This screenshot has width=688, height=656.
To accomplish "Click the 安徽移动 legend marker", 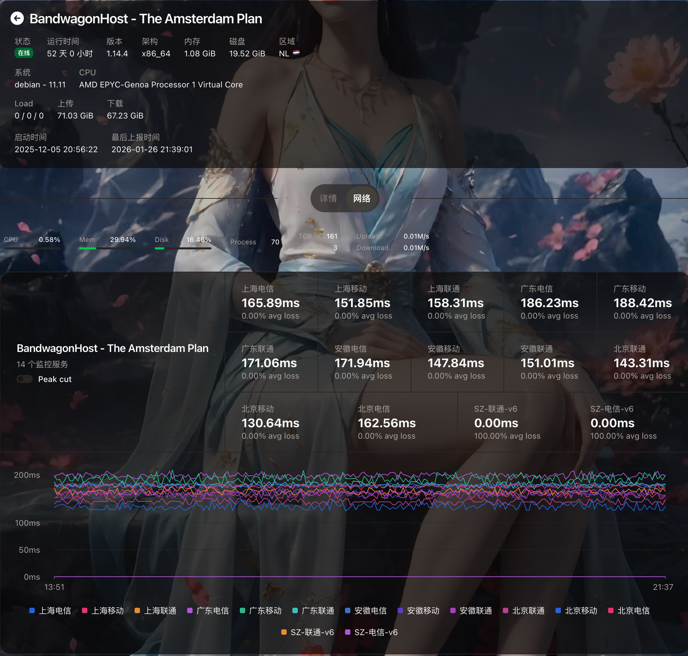I will (400, 610).
